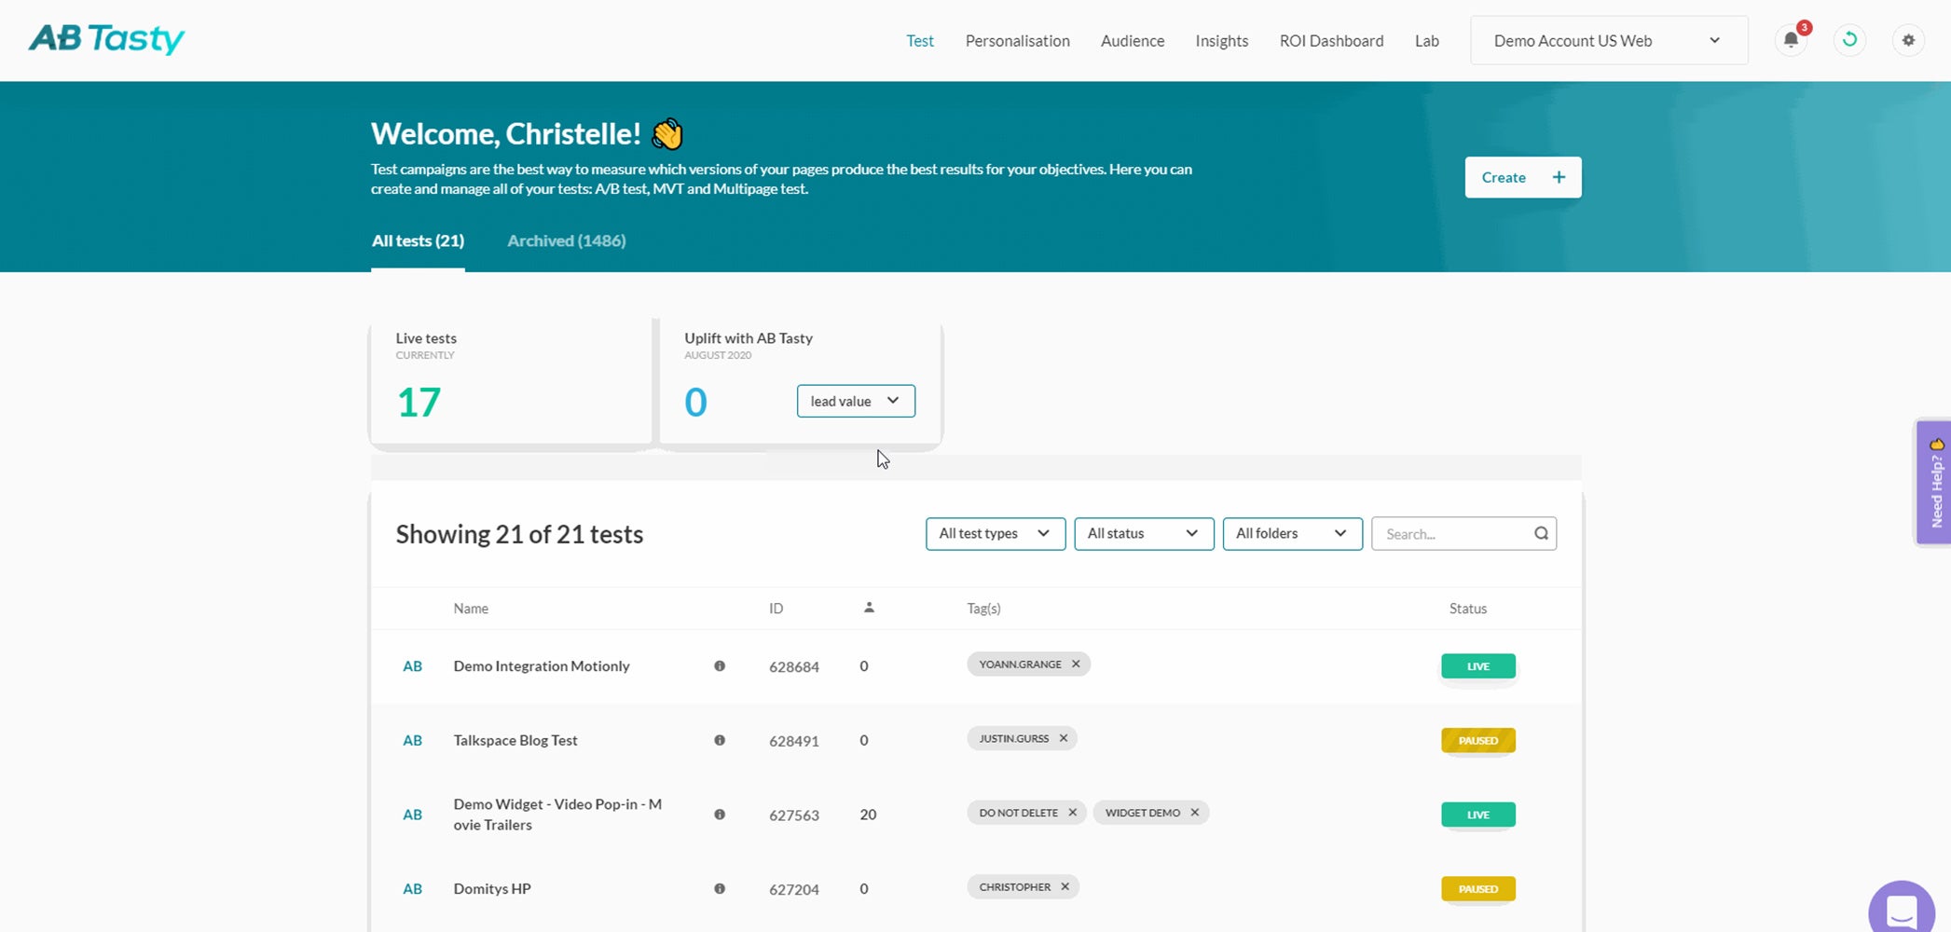Click the ID column header

tap(776, 609)
